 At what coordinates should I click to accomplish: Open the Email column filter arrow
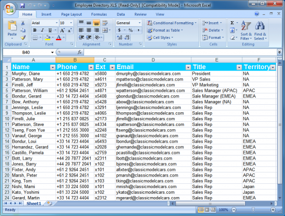point(188,67)
